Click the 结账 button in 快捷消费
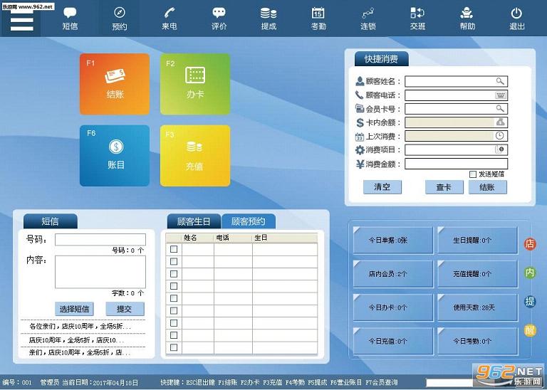This screenshot has height=390, width=547. point(487,187)
